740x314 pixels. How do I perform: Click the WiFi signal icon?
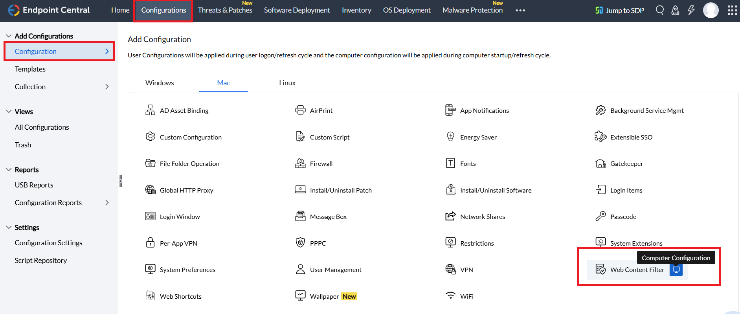450,295
